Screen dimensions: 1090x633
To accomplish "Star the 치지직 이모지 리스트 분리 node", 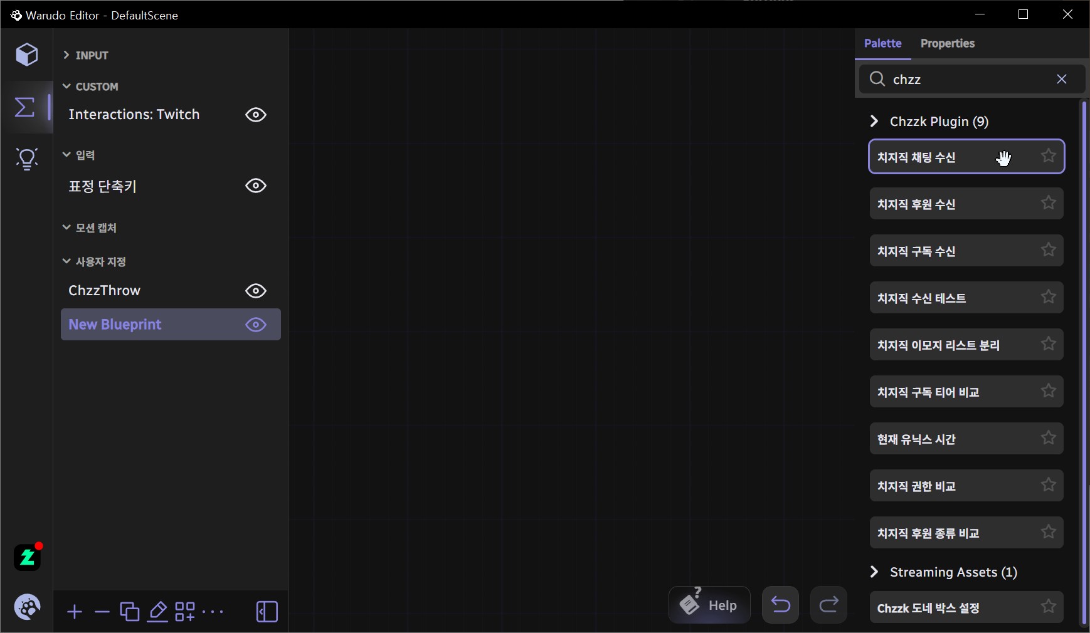I will (1049, 344).
